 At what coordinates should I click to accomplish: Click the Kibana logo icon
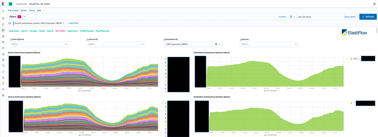click(x=3, y=4)
